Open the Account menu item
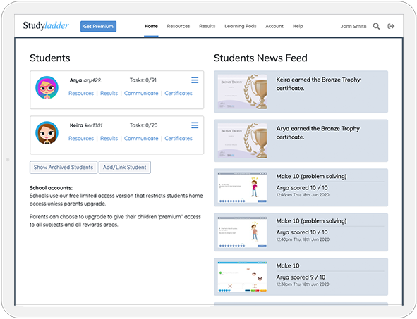417x319 pixels. [x=274, y=26]
